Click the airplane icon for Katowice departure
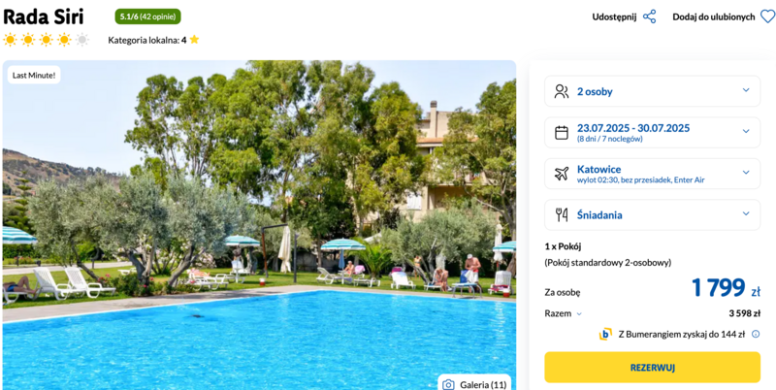776x390 pixels. 562,174
